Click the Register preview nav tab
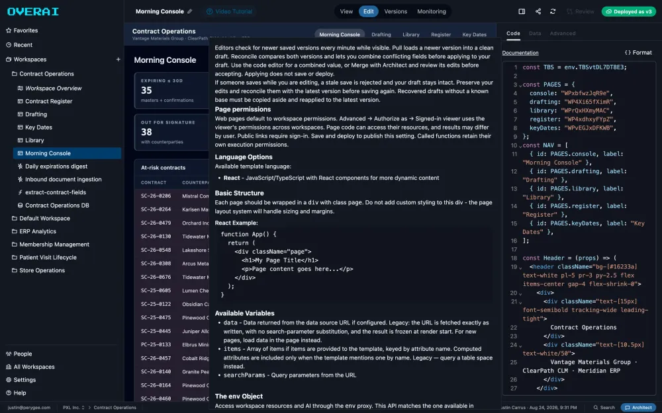Viewport: 662px width, 413px height. (441, 34)
